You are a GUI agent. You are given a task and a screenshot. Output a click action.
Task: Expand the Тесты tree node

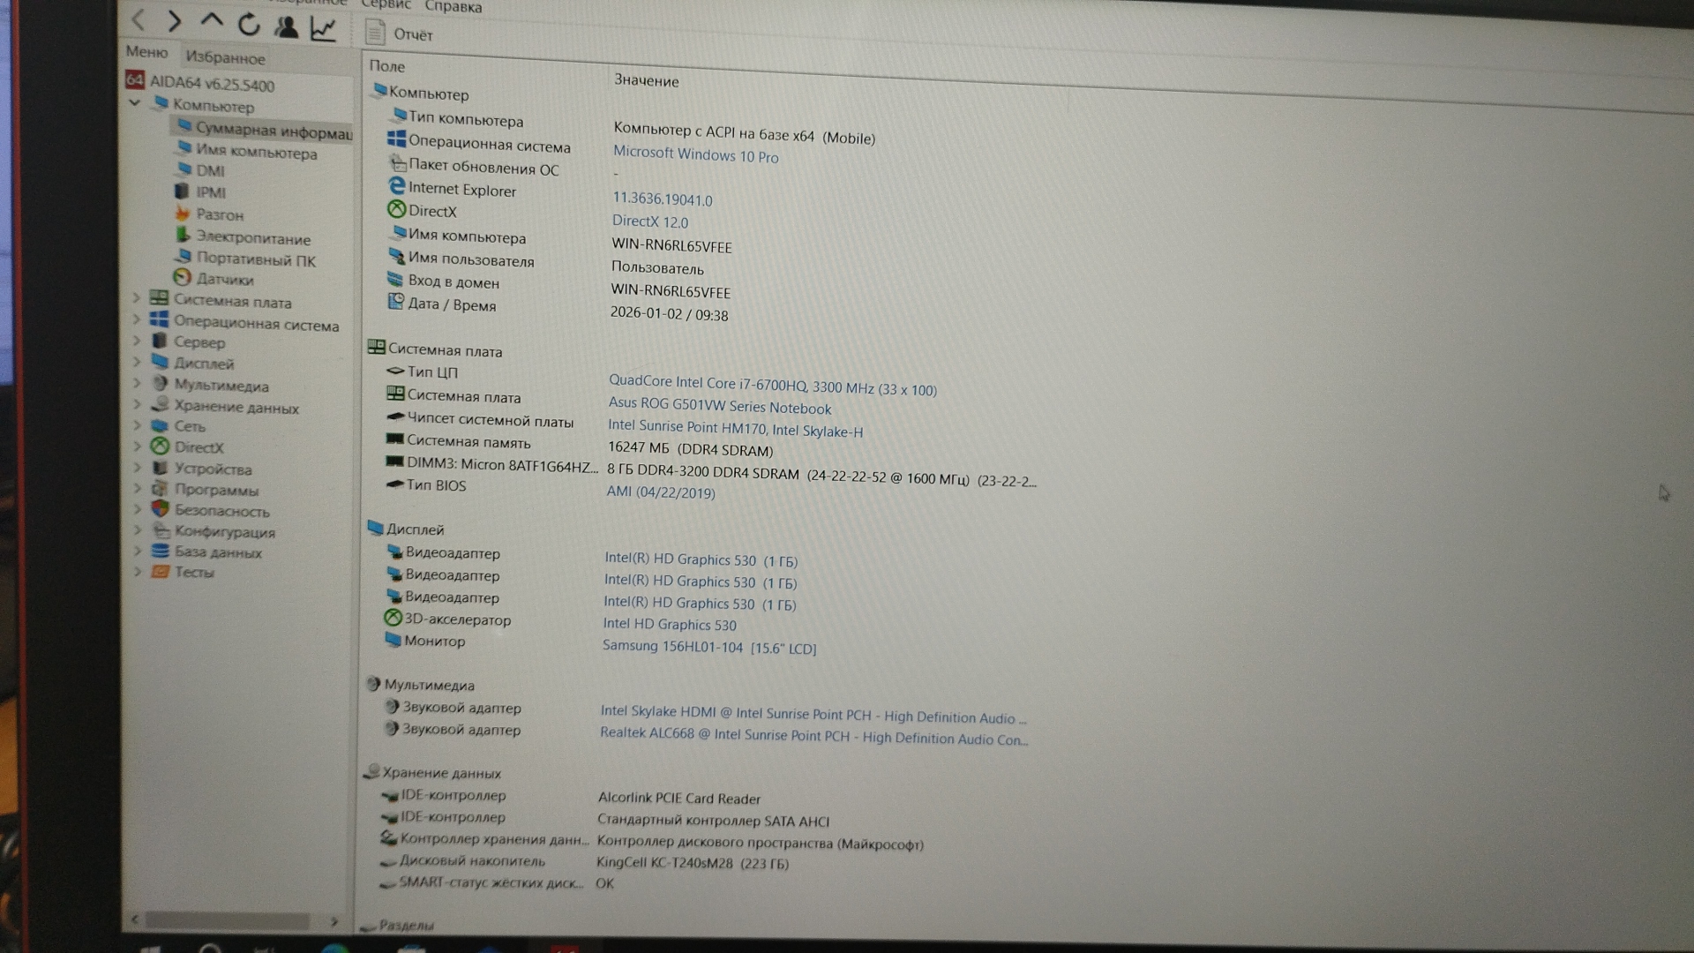138,571
